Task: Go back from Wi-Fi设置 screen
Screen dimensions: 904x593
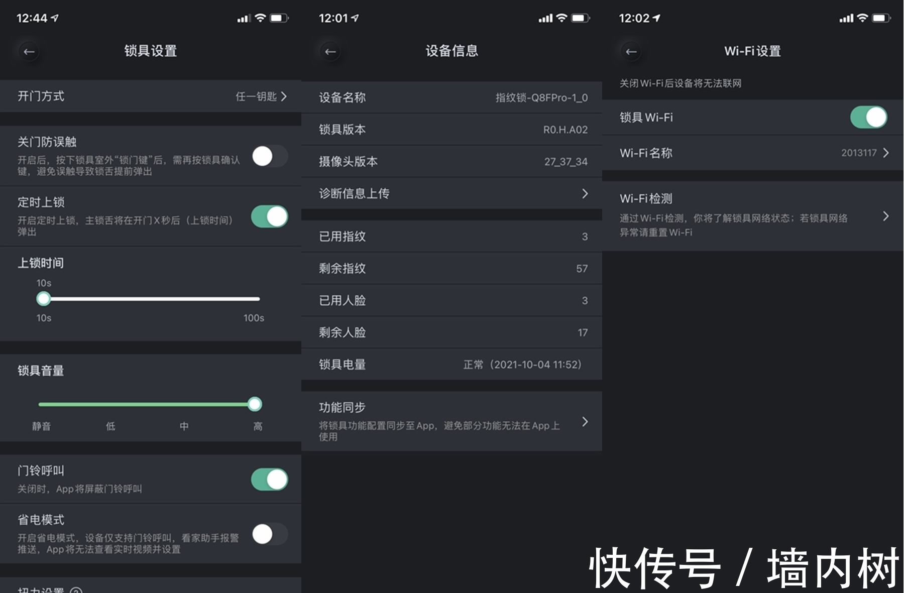Action: [x=631, y=52]
